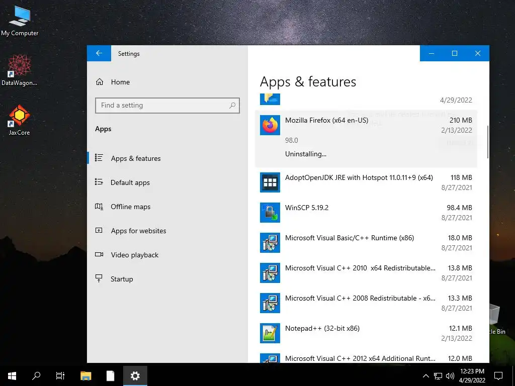Open the notification action center

tap(498, 376)
